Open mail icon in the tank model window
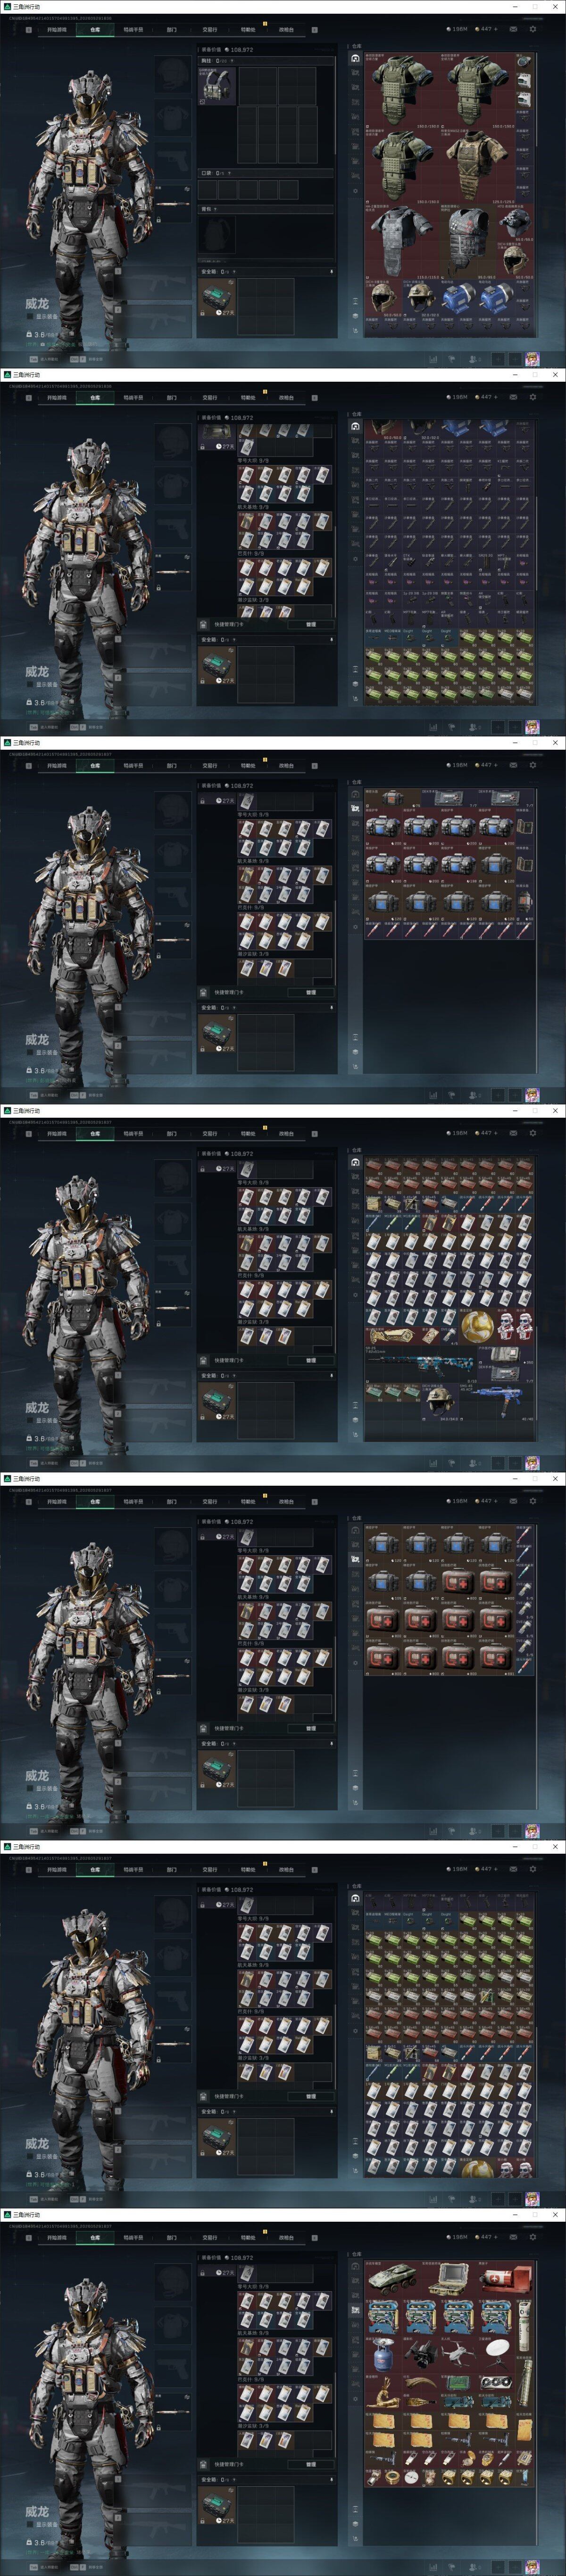 (x=513, y=2237)
